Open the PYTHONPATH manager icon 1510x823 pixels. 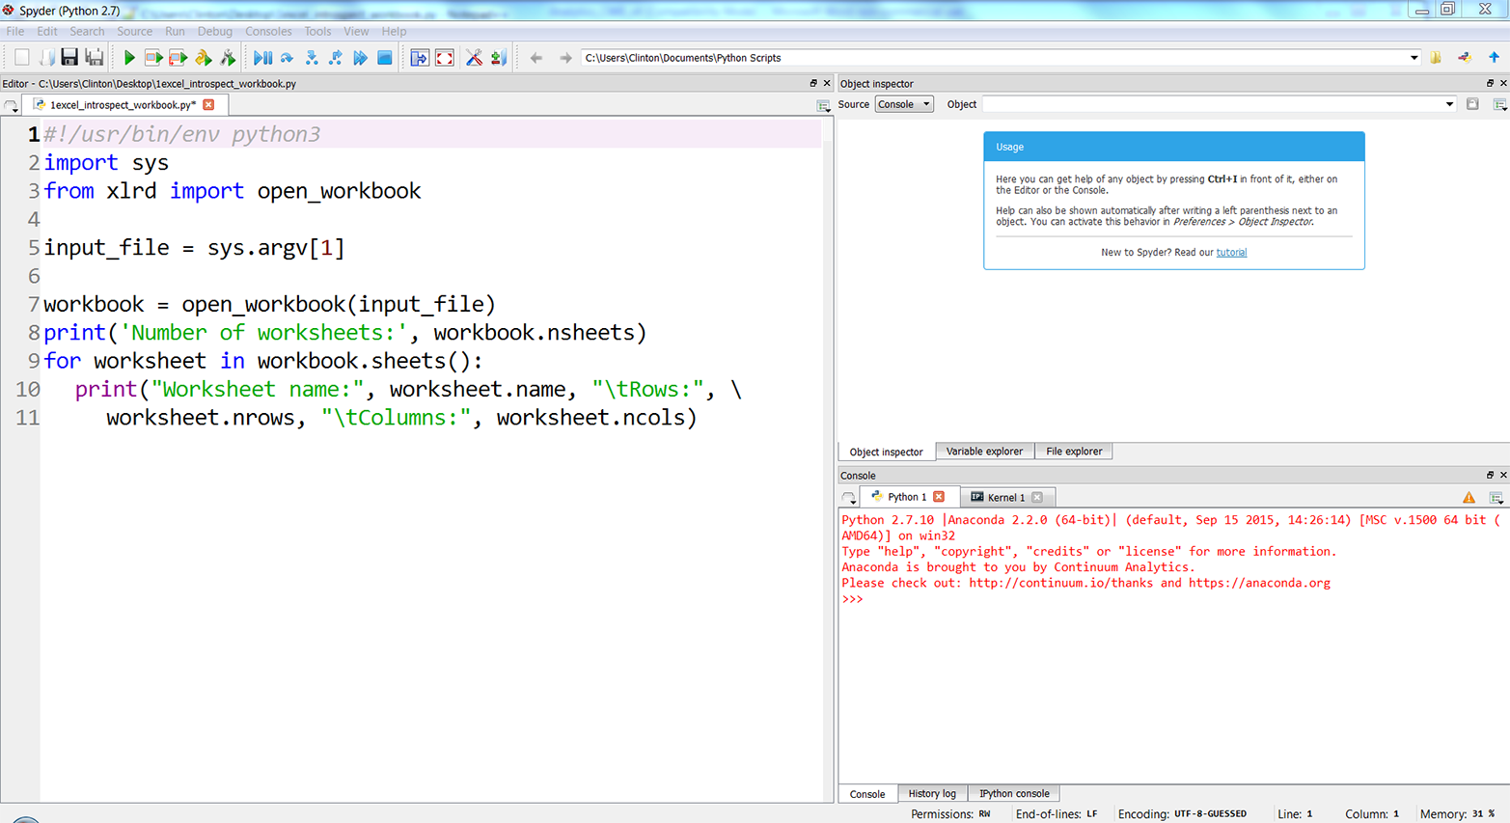498,57
